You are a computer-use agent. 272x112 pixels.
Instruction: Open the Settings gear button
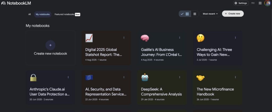pyautogui.click(x=241, y=3)
